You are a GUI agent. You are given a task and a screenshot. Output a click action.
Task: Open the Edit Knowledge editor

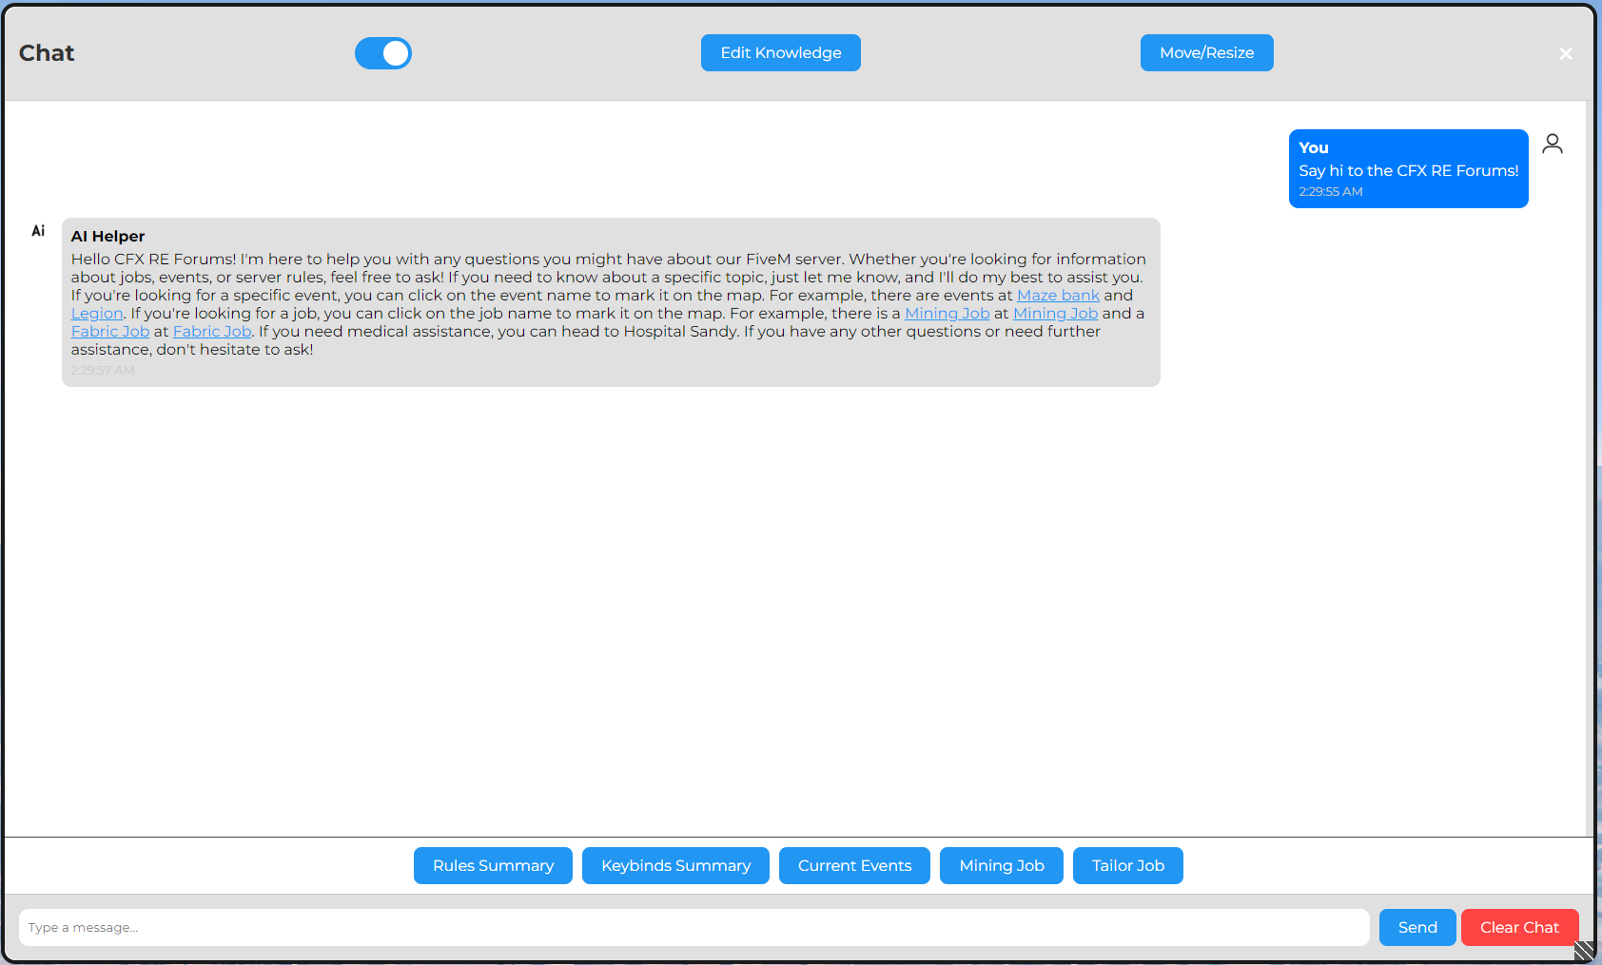[780, 53]
